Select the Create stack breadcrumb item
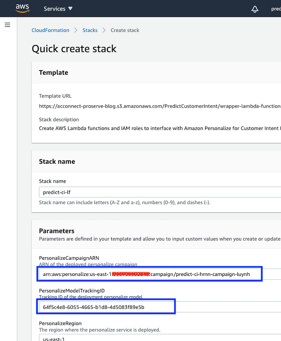281x341 pixels. (125, 30)
